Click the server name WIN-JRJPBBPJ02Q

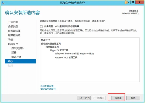pyautogui.click(x=130, y=13)
